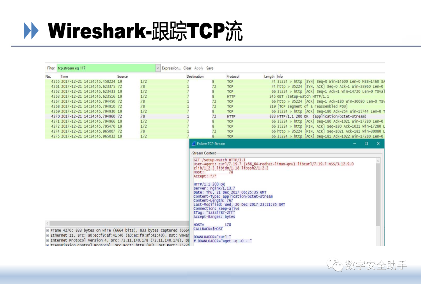Click the filter field containing tcp.stream eq 117
The height and width of the screenshot is (284, 421).
(x=106, y=68)
